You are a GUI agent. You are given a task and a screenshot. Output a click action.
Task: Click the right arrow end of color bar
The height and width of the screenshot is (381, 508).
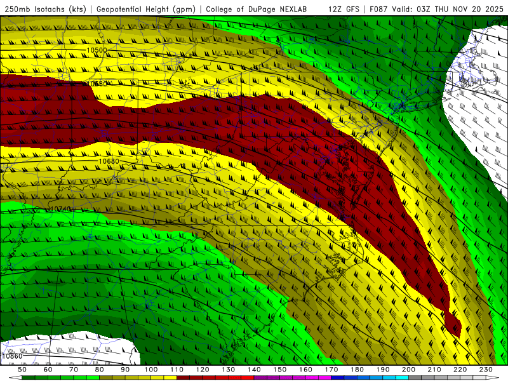(493, 378)
